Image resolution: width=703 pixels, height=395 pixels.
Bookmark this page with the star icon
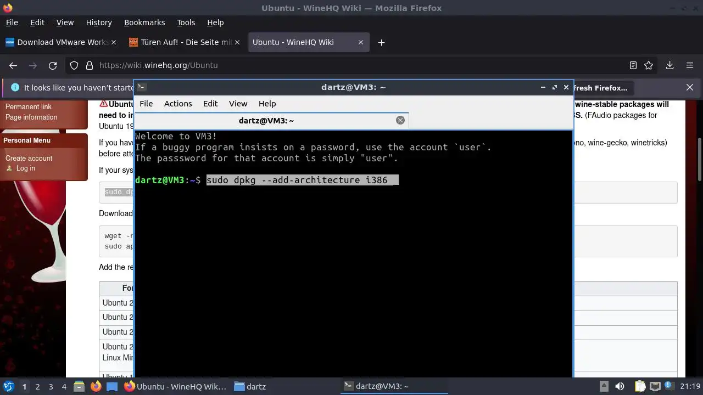tap(649, 65)
